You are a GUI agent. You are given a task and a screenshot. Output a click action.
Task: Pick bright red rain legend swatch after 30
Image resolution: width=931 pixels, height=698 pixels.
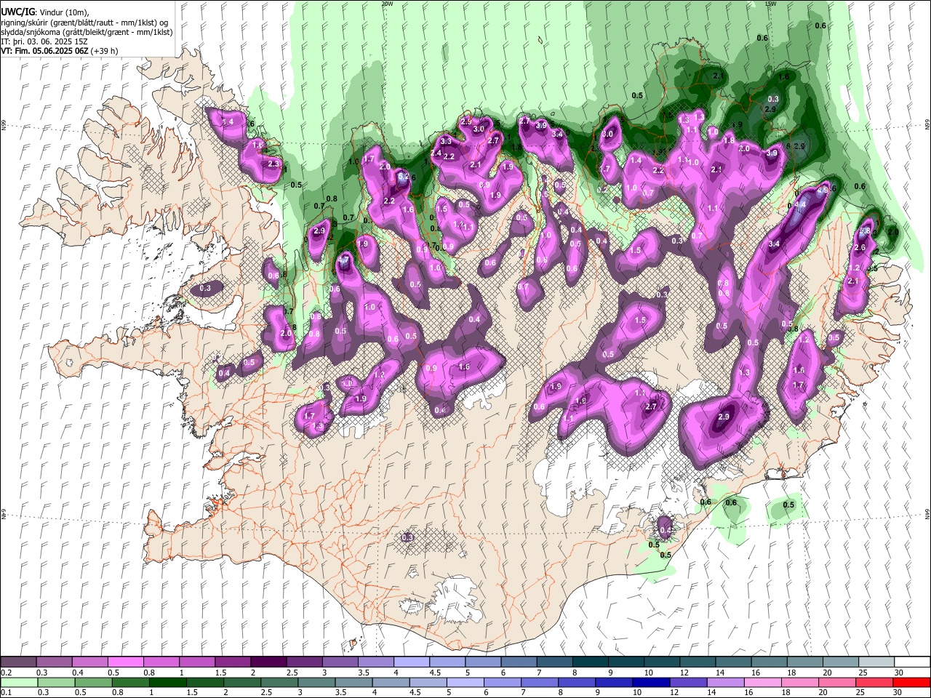coord(911,682)
